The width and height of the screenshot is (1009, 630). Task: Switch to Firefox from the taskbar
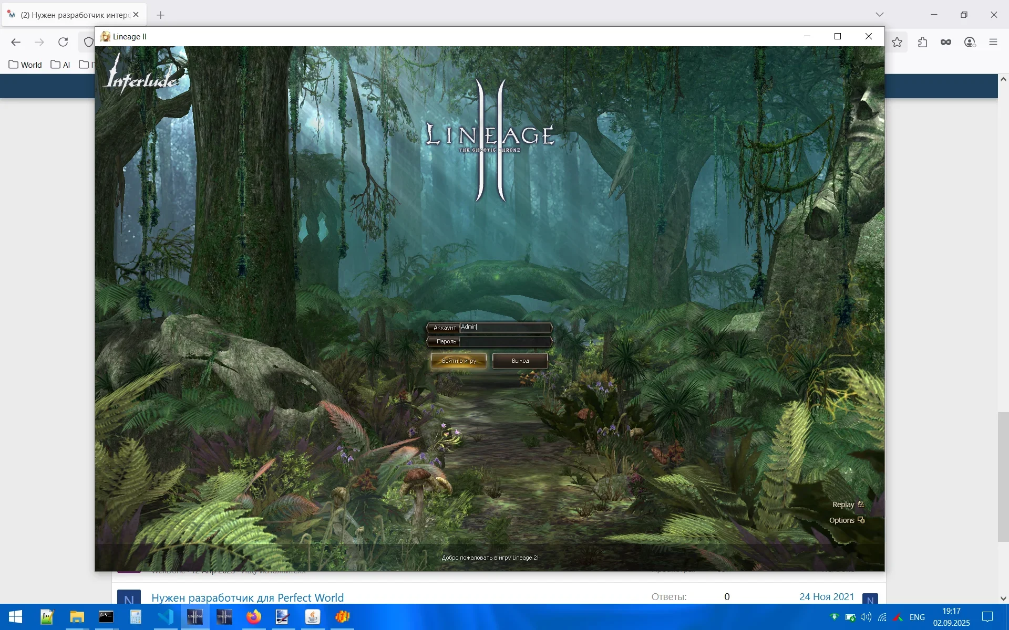254,617
